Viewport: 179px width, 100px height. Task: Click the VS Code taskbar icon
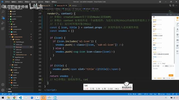point(20,97)
